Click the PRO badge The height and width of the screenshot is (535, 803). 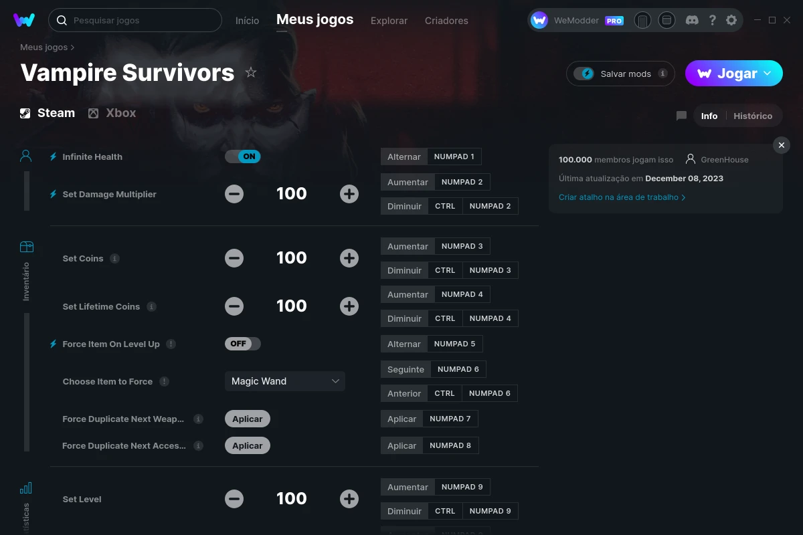click(614, 21)
